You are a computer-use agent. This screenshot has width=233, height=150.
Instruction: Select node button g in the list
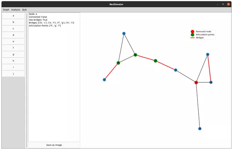[13, 55]
